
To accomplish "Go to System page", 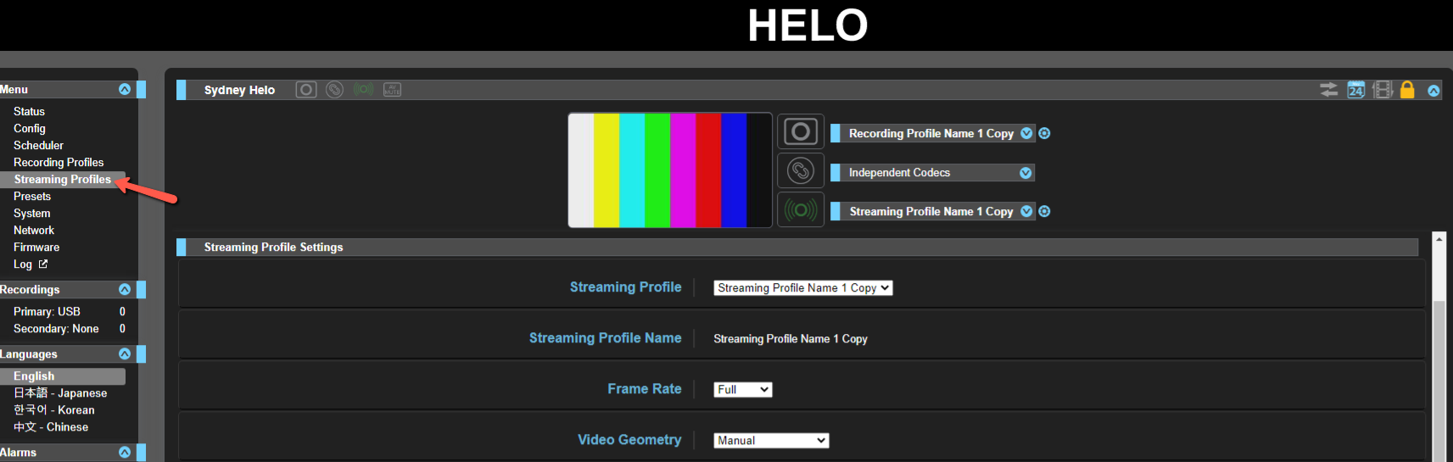I will click(31, 213).
